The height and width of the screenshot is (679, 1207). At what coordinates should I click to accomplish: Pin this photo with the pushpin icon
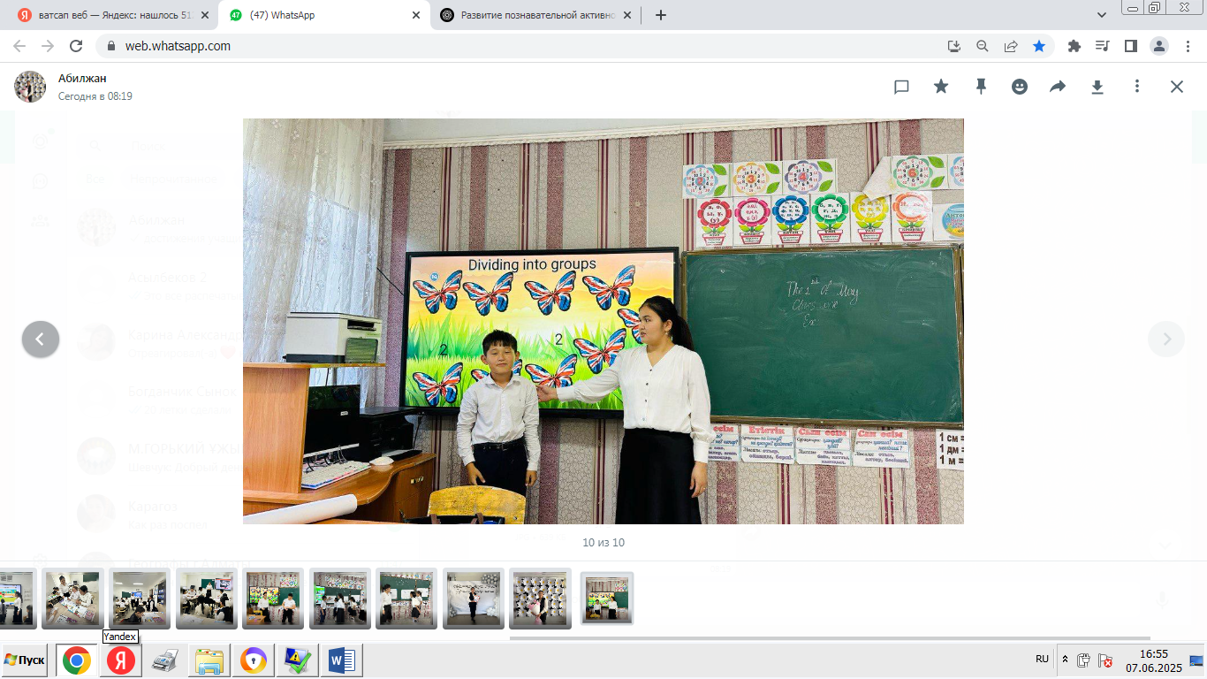coord(981,87)
